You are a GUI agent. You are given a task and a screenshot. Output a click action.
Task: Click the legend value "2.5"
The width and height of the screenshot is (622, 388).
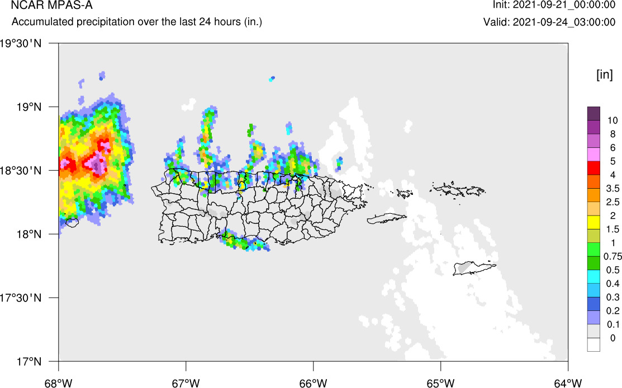[613, 202]
